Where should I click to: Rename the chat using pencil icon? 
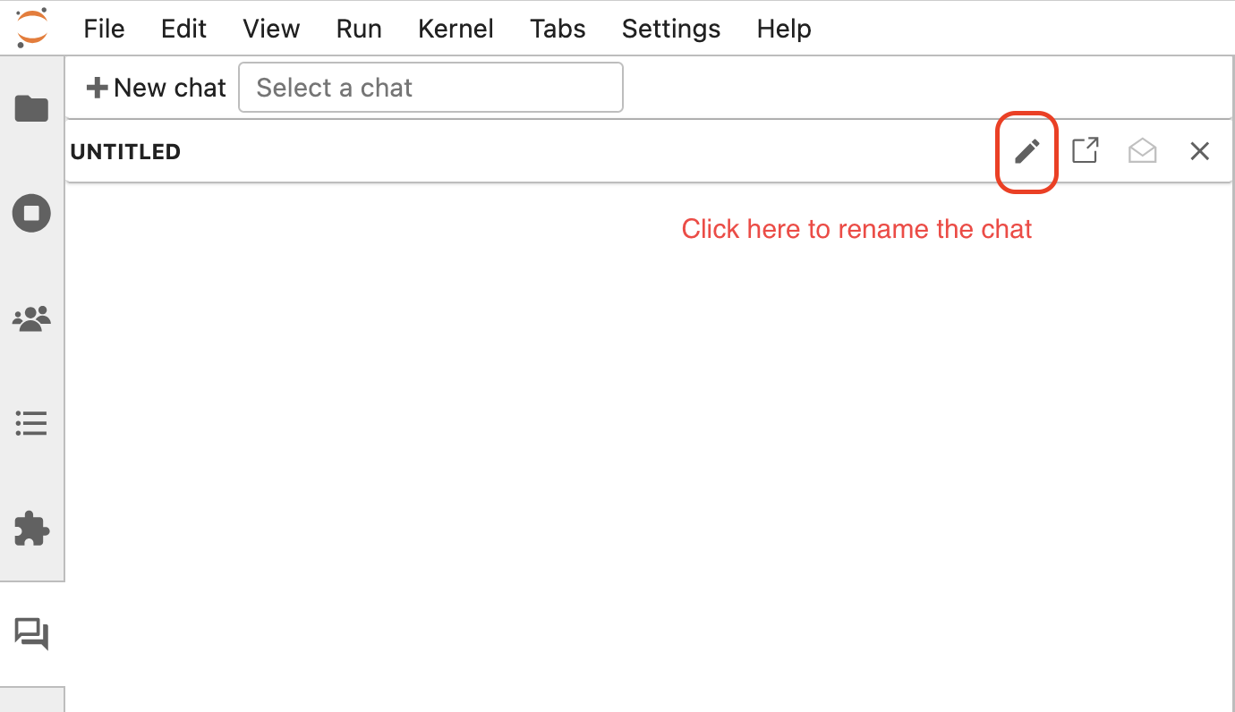click(x=1027, y=151)
